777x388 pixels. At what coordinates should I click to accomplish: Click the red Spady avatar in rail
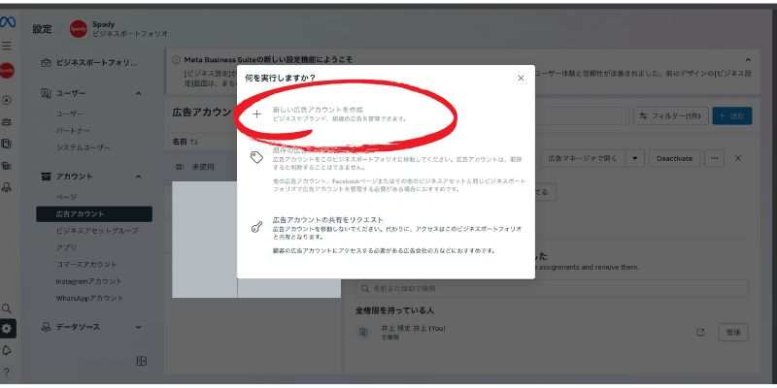tap(7, 71)
